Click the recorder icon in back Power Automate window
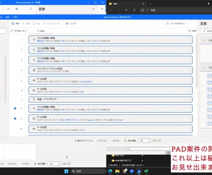 (x=17, y=9)
